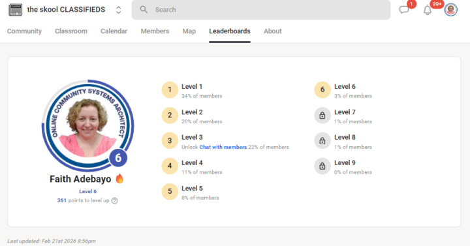Click the Level 4 number badge
Screen dimensions: 470x246
[170, 166]
